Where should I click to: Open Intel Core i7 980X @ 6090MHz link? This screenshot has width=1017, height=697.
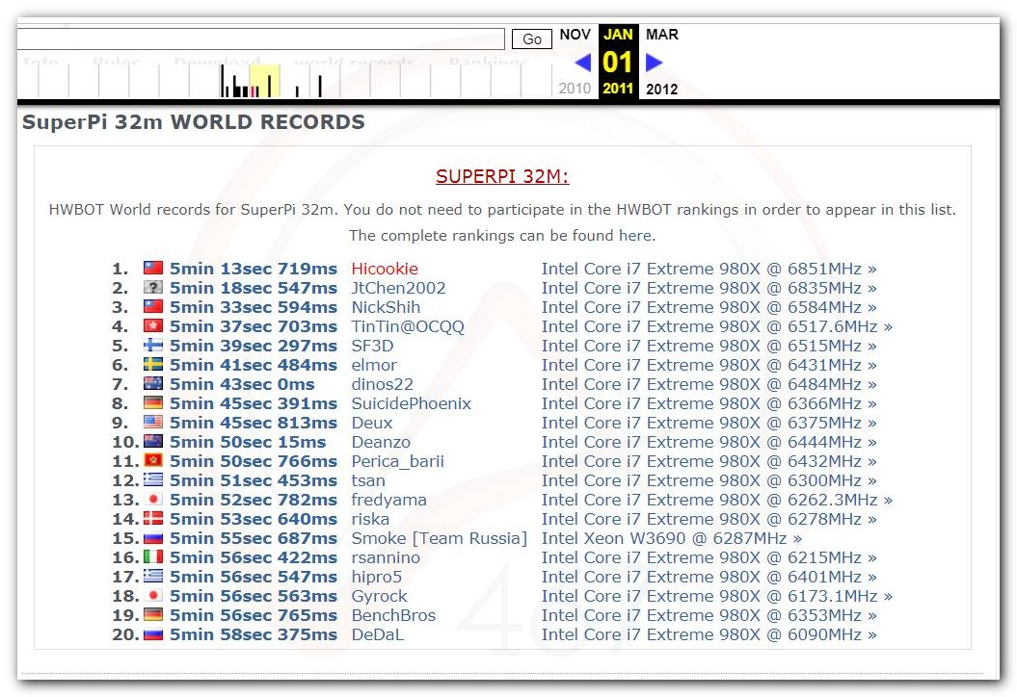coord(709,634)
